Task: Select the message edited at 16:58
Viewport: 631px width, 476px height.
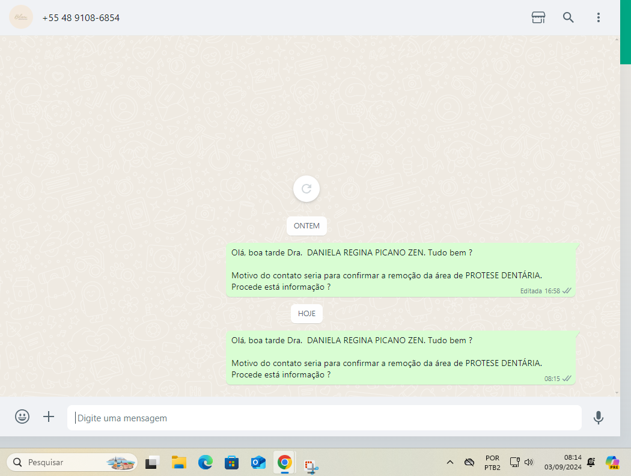Action: click(x=400, y=270)
